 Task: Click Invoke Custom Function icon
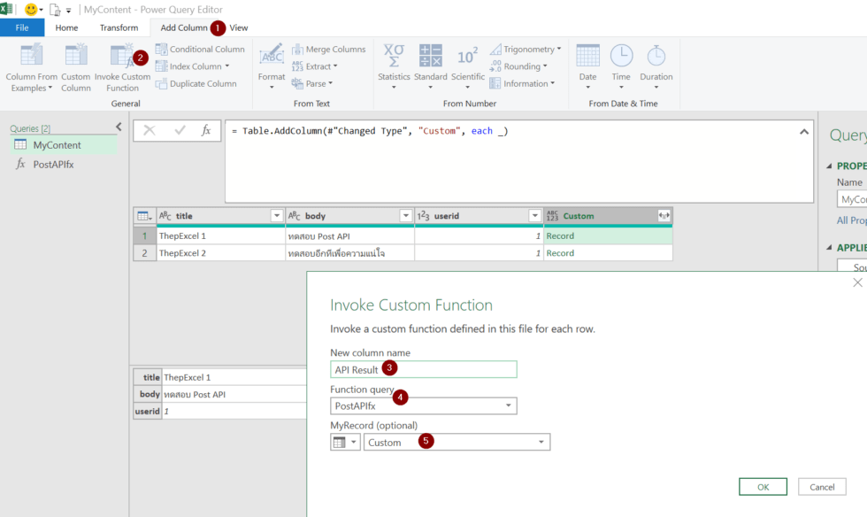[x=121, y=57]
